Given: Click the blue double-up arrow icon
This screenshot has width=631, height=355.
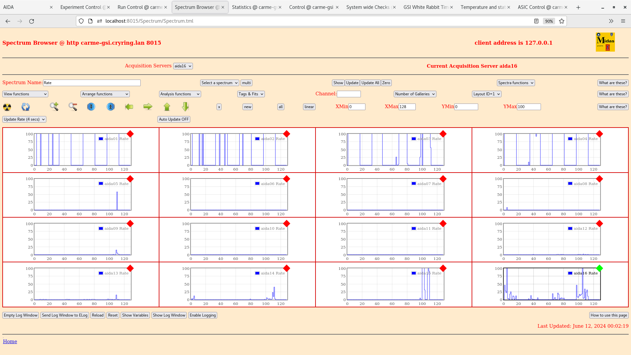Looking at the screenshot, I should click(x=111, y=107).
